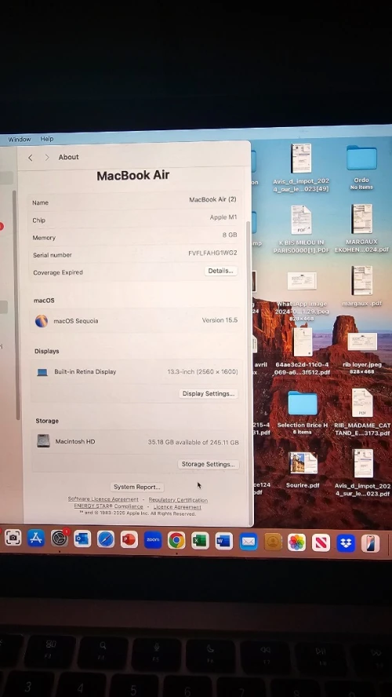Image resolution: width=392 pixels, height=697 pixels.
Task: Open the Regulatory Certification link
Action: coord(178,500)
